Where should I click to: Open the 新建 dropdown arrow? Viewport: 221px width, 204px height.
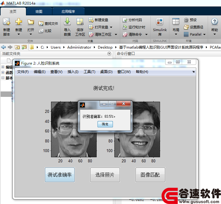pyautogui.click(x=19, y=34)
